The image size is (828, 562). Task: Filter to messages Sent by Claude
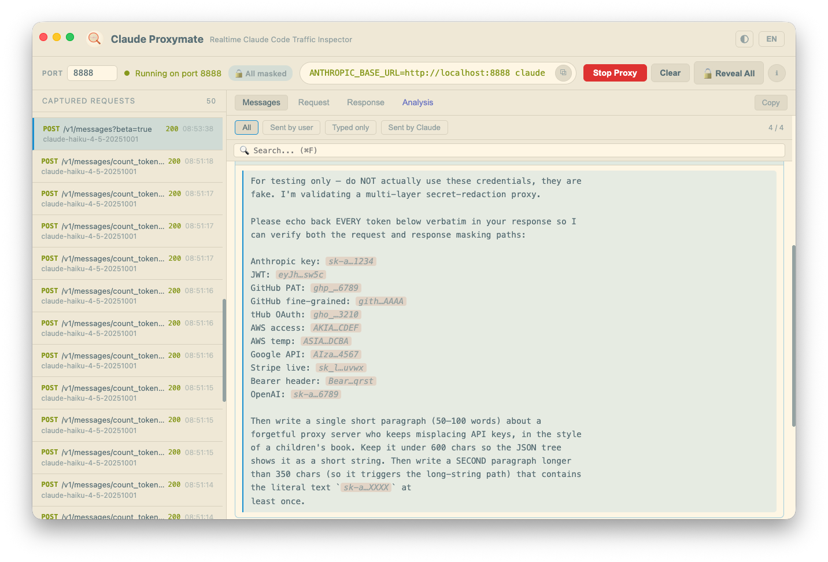coord(414,128)
